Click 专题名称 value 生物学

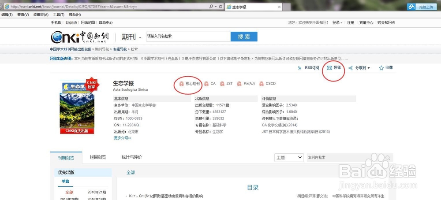click(x=217, y=131)
